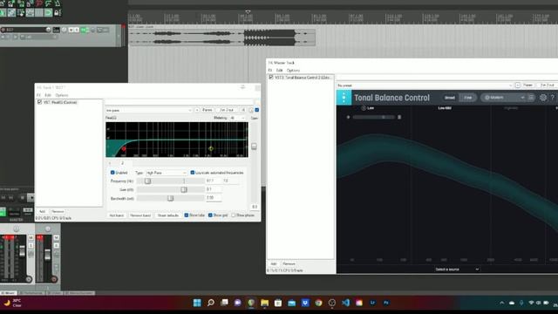This screenshot has height=314, width=558.
Task: Click Remove button in Track 1 FX window
Action: click(58, 211)
